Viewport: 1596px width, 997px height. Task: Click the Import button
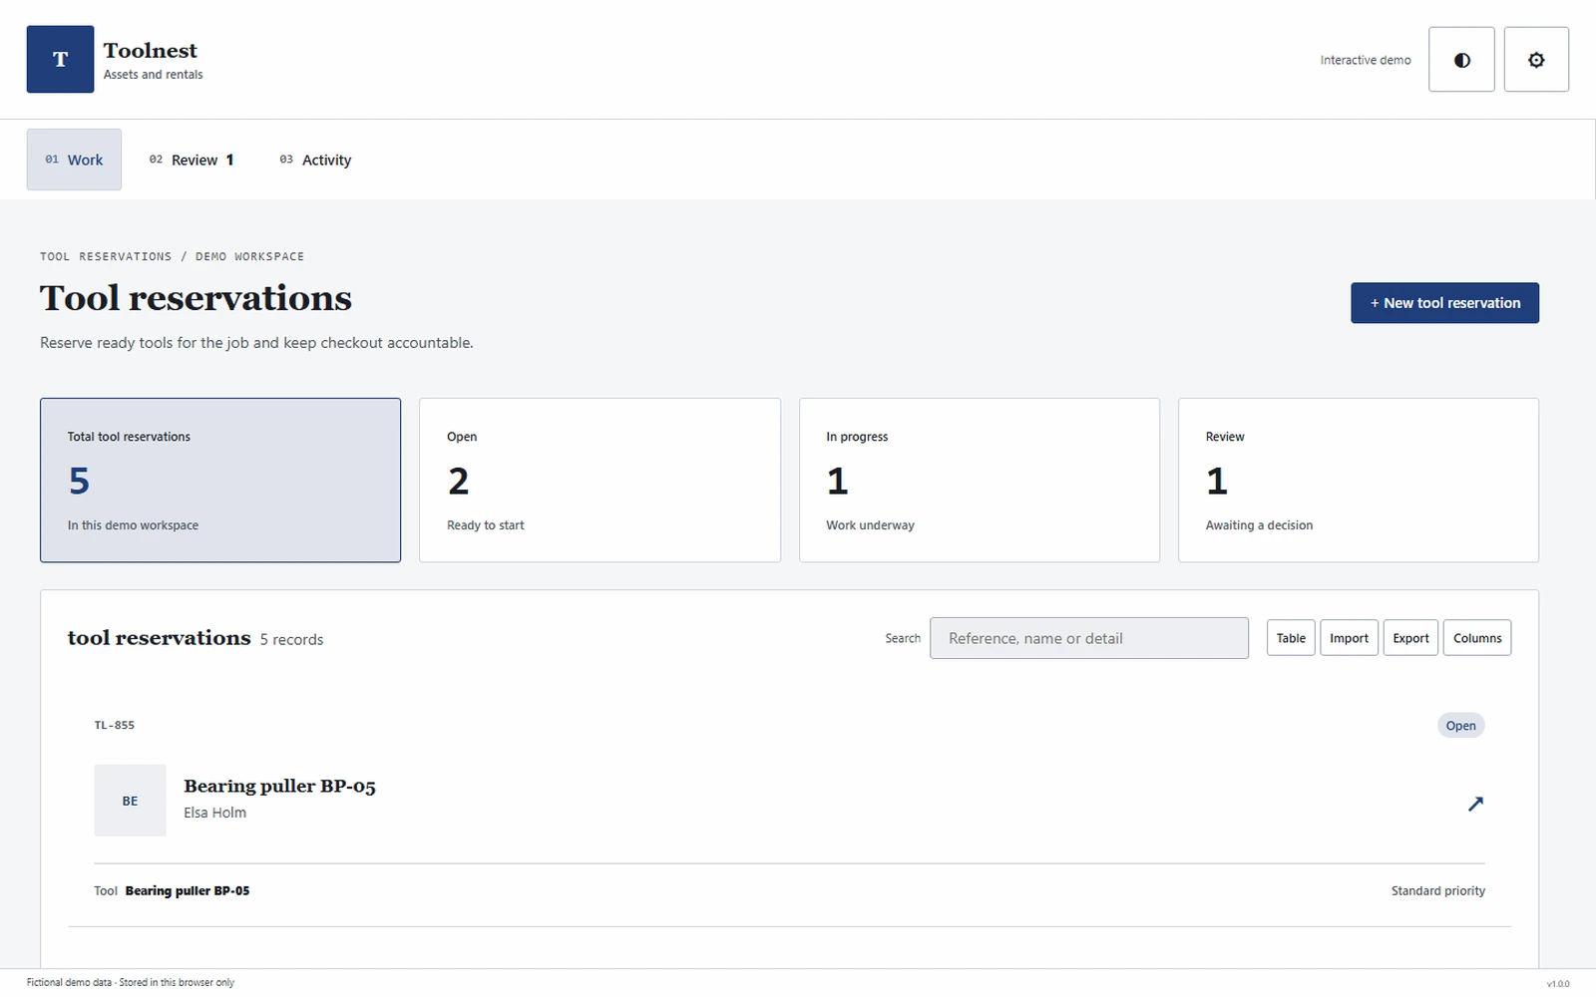point(1349,638)
